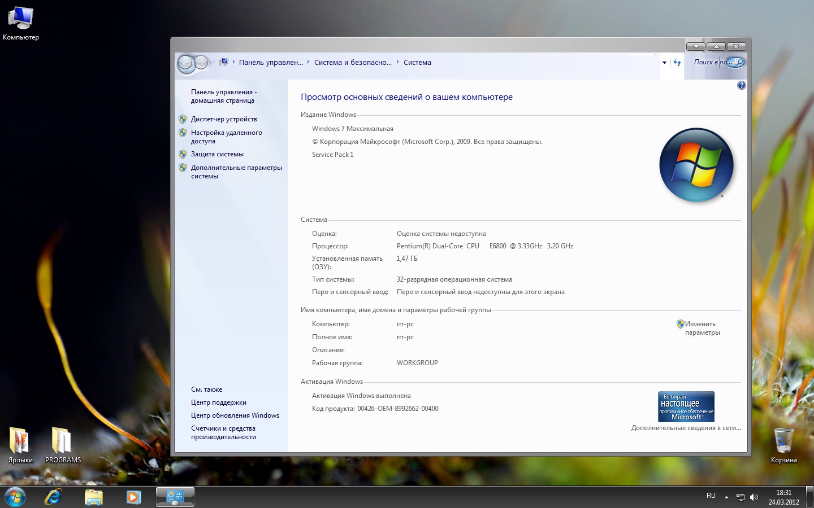
Task: Click Изменить параметры link
Action: click(703, 328)
